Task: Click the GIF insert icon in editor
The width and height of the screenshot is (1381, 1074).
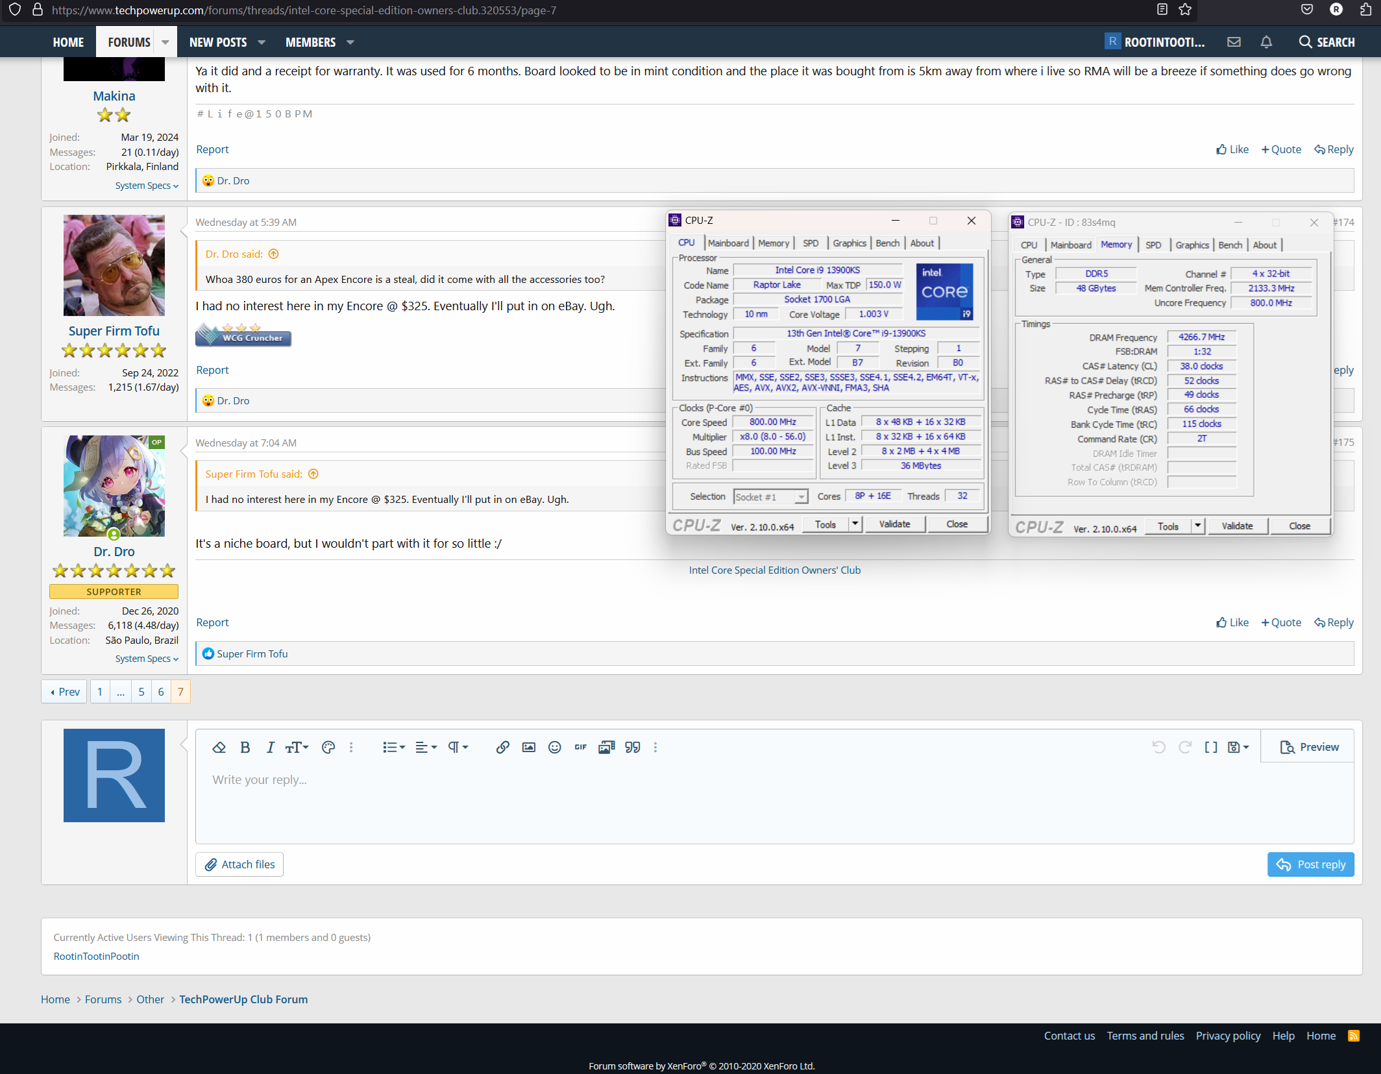Action: [580, 747]
